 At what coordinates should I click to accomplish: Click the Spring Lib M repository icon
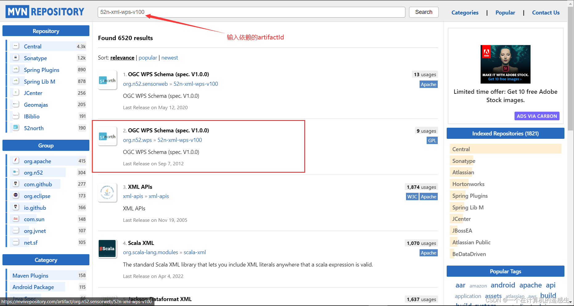pos(16,81)
